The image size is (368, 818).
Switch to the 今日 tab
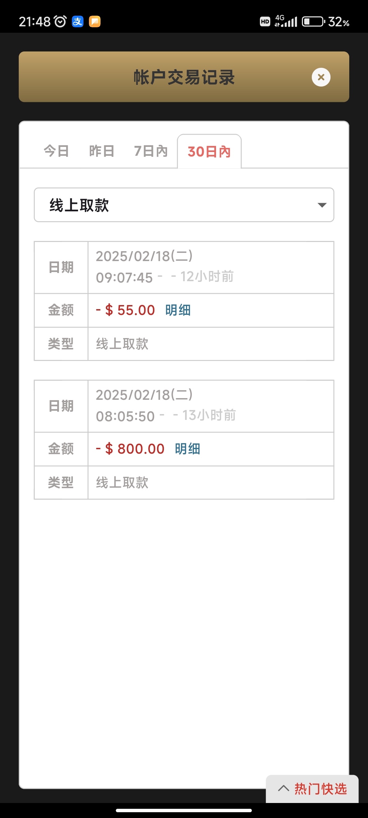tap(56, 151)
